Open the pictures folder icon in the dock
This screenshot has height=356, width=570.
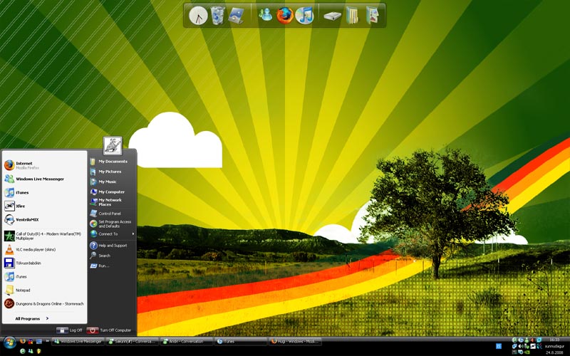point(372,16)
